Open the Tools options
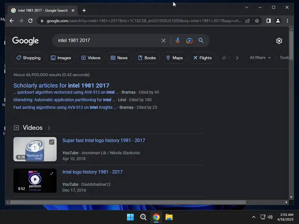The height and width of the screenshot is (224, 299). (x=284, y=57)
